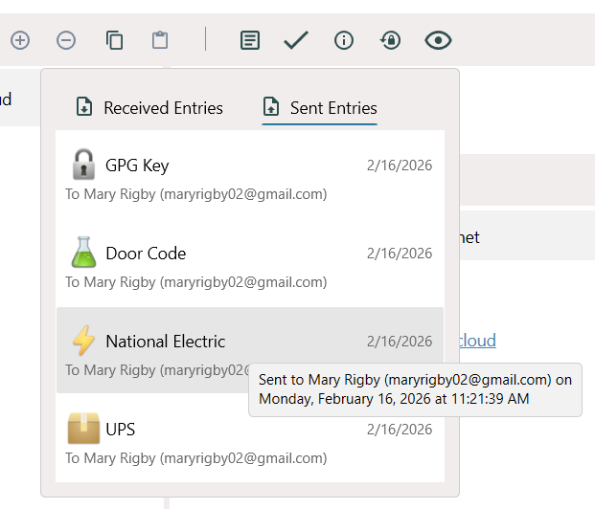Switch to the Received Entries tab
Viewport: 595px width, 509px height.
(x=149, y=108)
